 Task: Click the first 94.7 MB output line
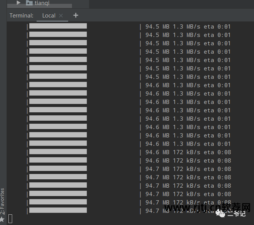[x=188, y=169]
